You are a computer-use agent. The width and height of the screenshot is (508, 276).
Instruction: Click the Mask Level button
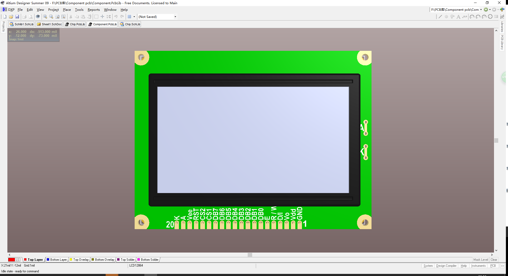coord(481,260)
